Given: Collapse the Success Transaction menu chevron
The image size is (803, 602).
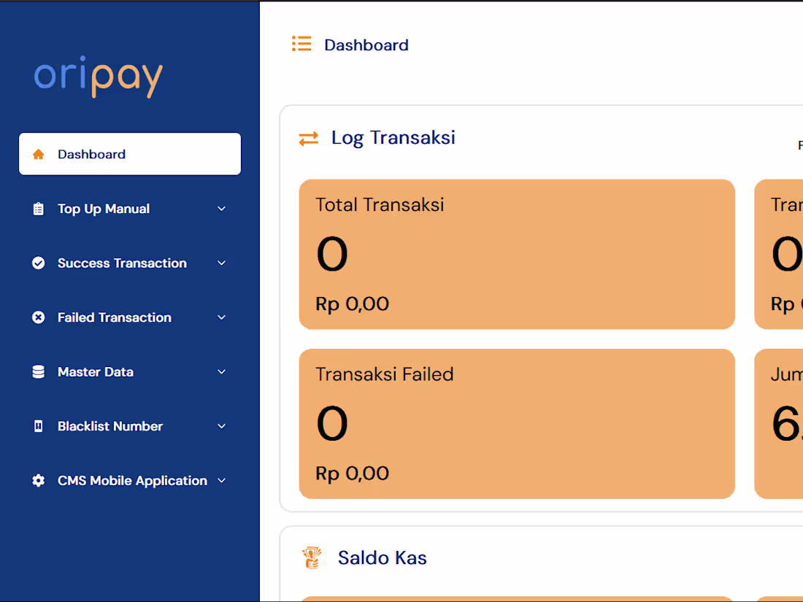Looking at the screenshot, I should click(221, 263).
